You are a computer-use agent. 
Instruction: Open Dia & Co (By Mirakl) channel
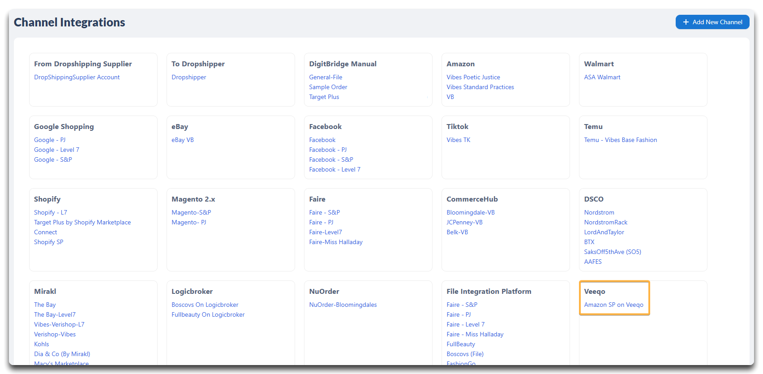pyautogui.click(x=62, y=354)
